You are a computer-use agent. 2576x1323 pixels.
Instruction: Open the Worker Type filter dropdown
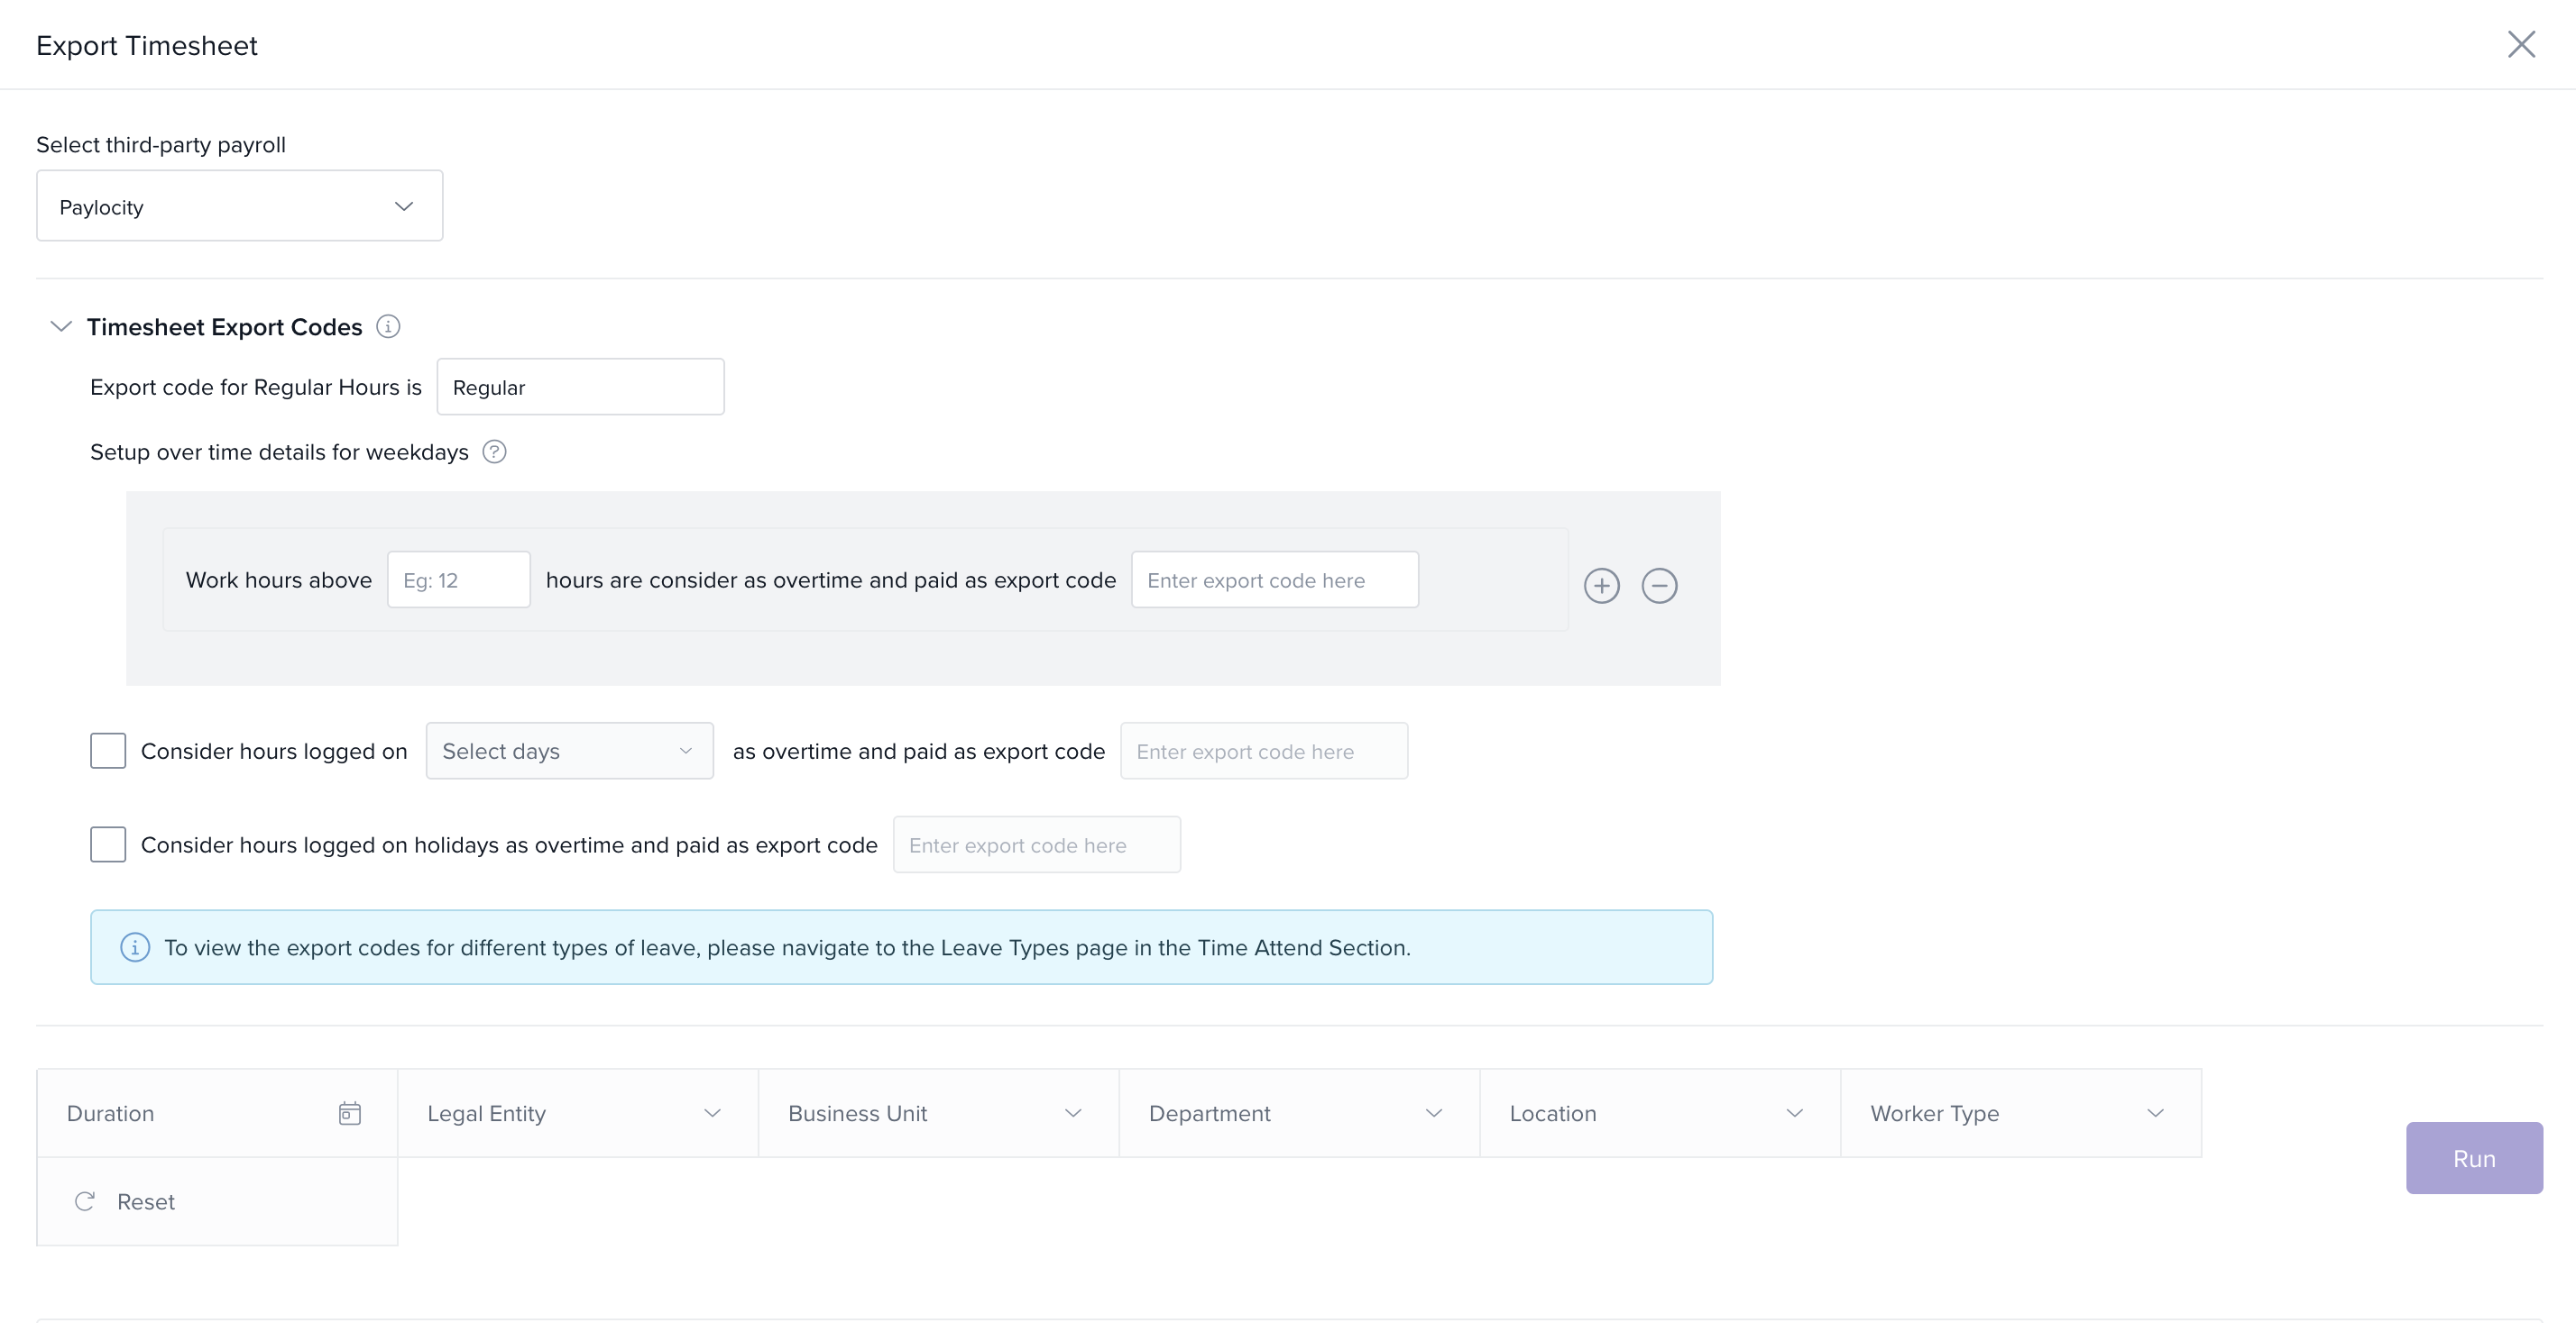2019,1113
